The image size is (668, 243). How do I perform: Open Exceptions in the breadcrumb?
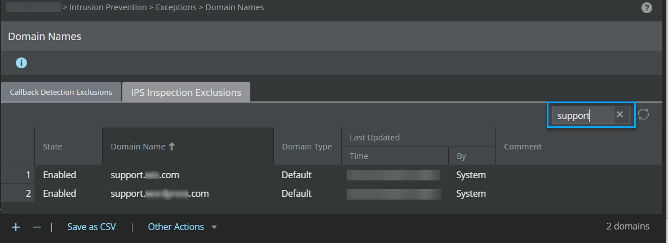(x=176, y=7)
